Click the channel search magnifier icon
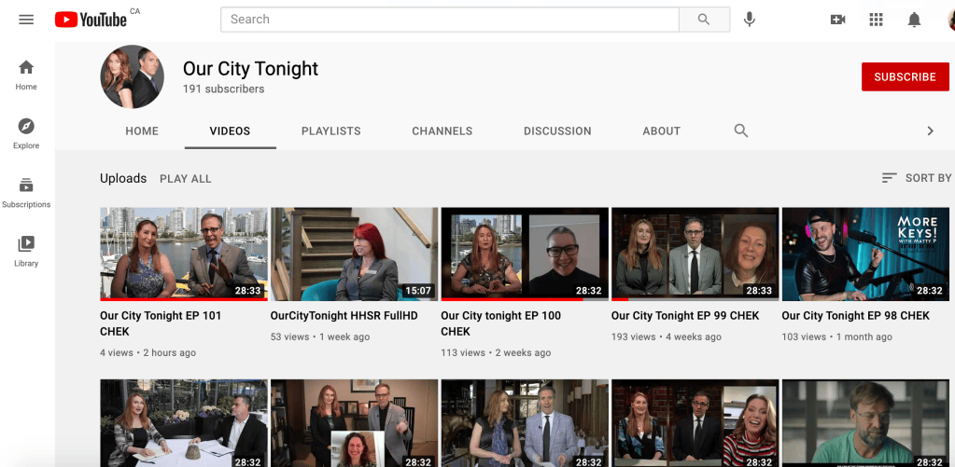This screenshot has height=467, width=955. (x=740, y=130)
